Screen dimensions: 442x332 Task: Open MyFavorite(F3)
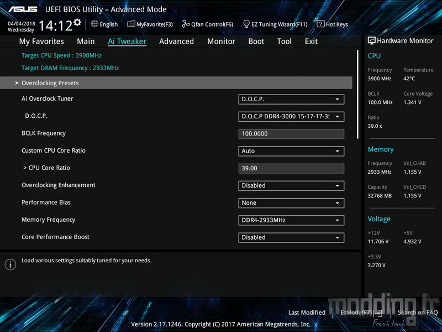(150, 24)
